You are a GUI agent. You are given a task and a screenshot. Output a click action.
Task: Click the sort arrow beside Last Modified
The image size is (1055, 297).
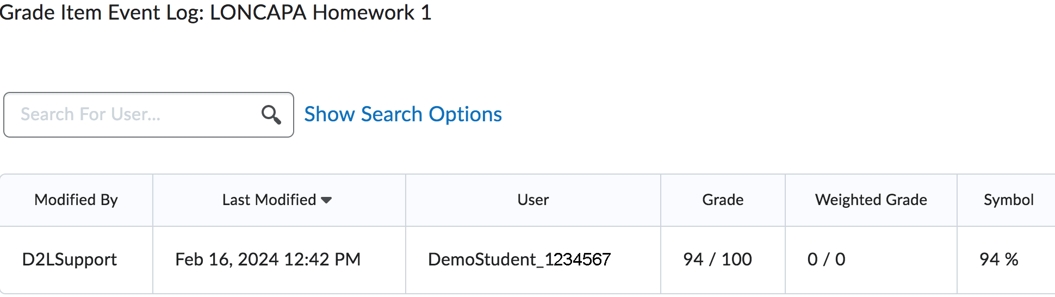pyautogui.click(x=326, y=200)
